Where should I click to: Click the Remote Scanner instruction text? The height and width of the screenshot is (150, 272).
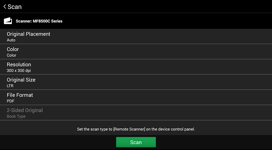point(136,129)
